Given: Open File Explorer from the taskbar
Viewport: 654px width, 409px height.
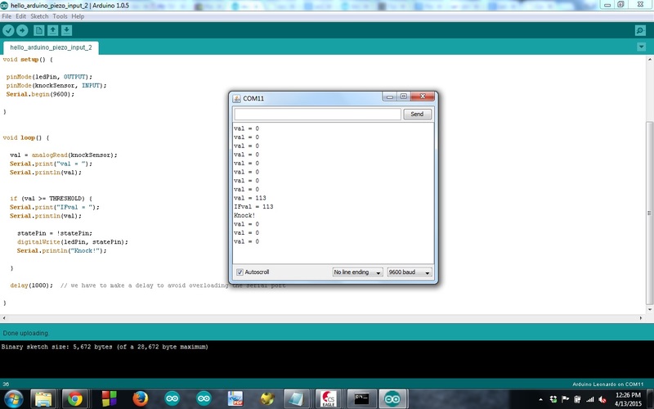Looking at the screenshot, I should click(43, 399).
